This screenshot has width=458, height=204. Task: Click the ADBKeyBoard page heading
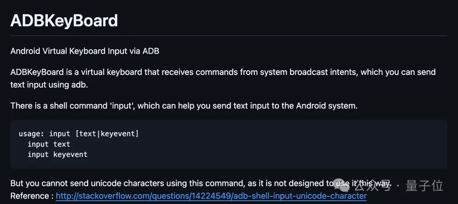64,21
